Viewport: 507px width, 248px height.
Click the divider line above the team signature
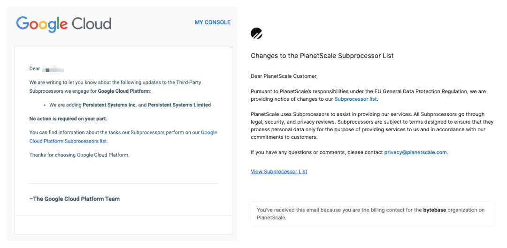(123, 183)
